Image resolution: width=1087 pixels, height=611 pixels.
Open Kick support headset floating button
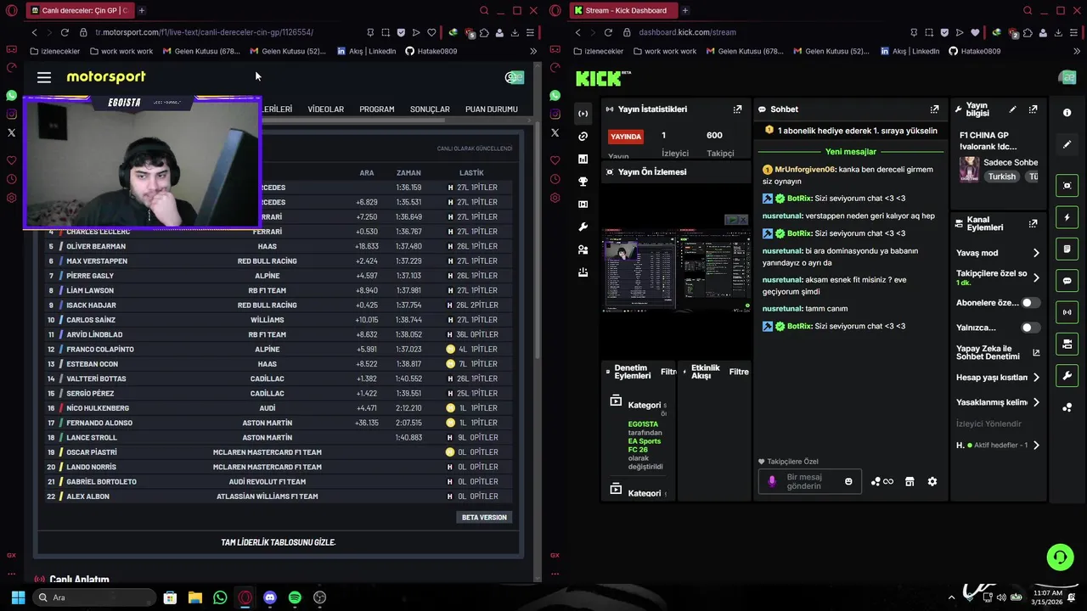point(1060,558)
